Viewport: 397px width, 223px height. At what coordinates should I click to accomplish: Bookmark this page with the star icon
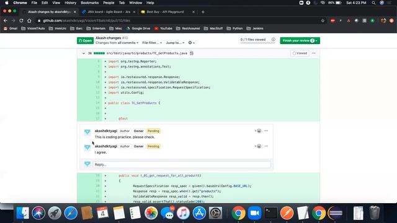click(323, 20)
